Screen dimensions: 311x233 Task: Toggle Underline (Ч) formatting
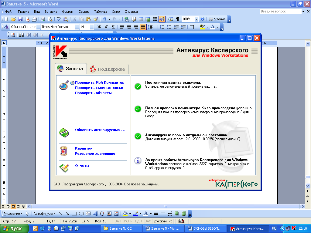113,27
